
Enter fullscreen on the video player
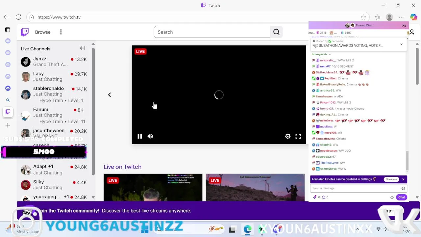[x=298, y=136]
